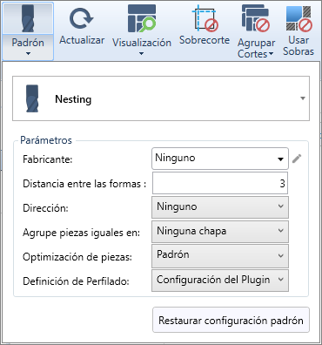Open the Nesting profile selector
Image resolution: width=322 pixels, height=345 pixels.
[x=161, y=98]
